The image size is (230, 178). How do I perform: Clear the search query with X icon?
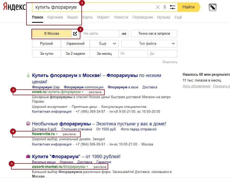[x=158, y=7]
